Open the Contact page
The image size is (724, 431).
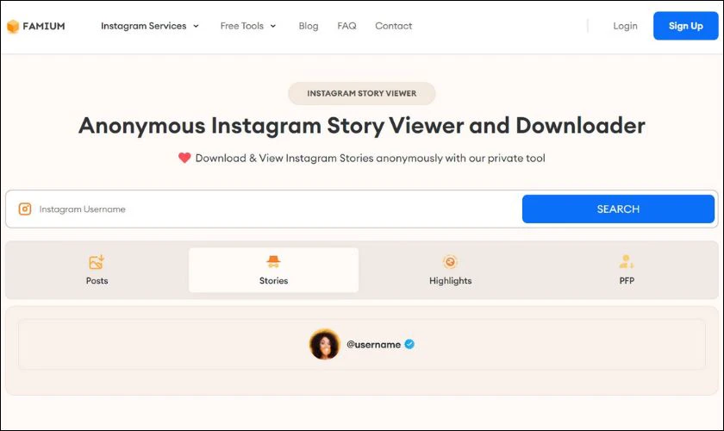393,26
